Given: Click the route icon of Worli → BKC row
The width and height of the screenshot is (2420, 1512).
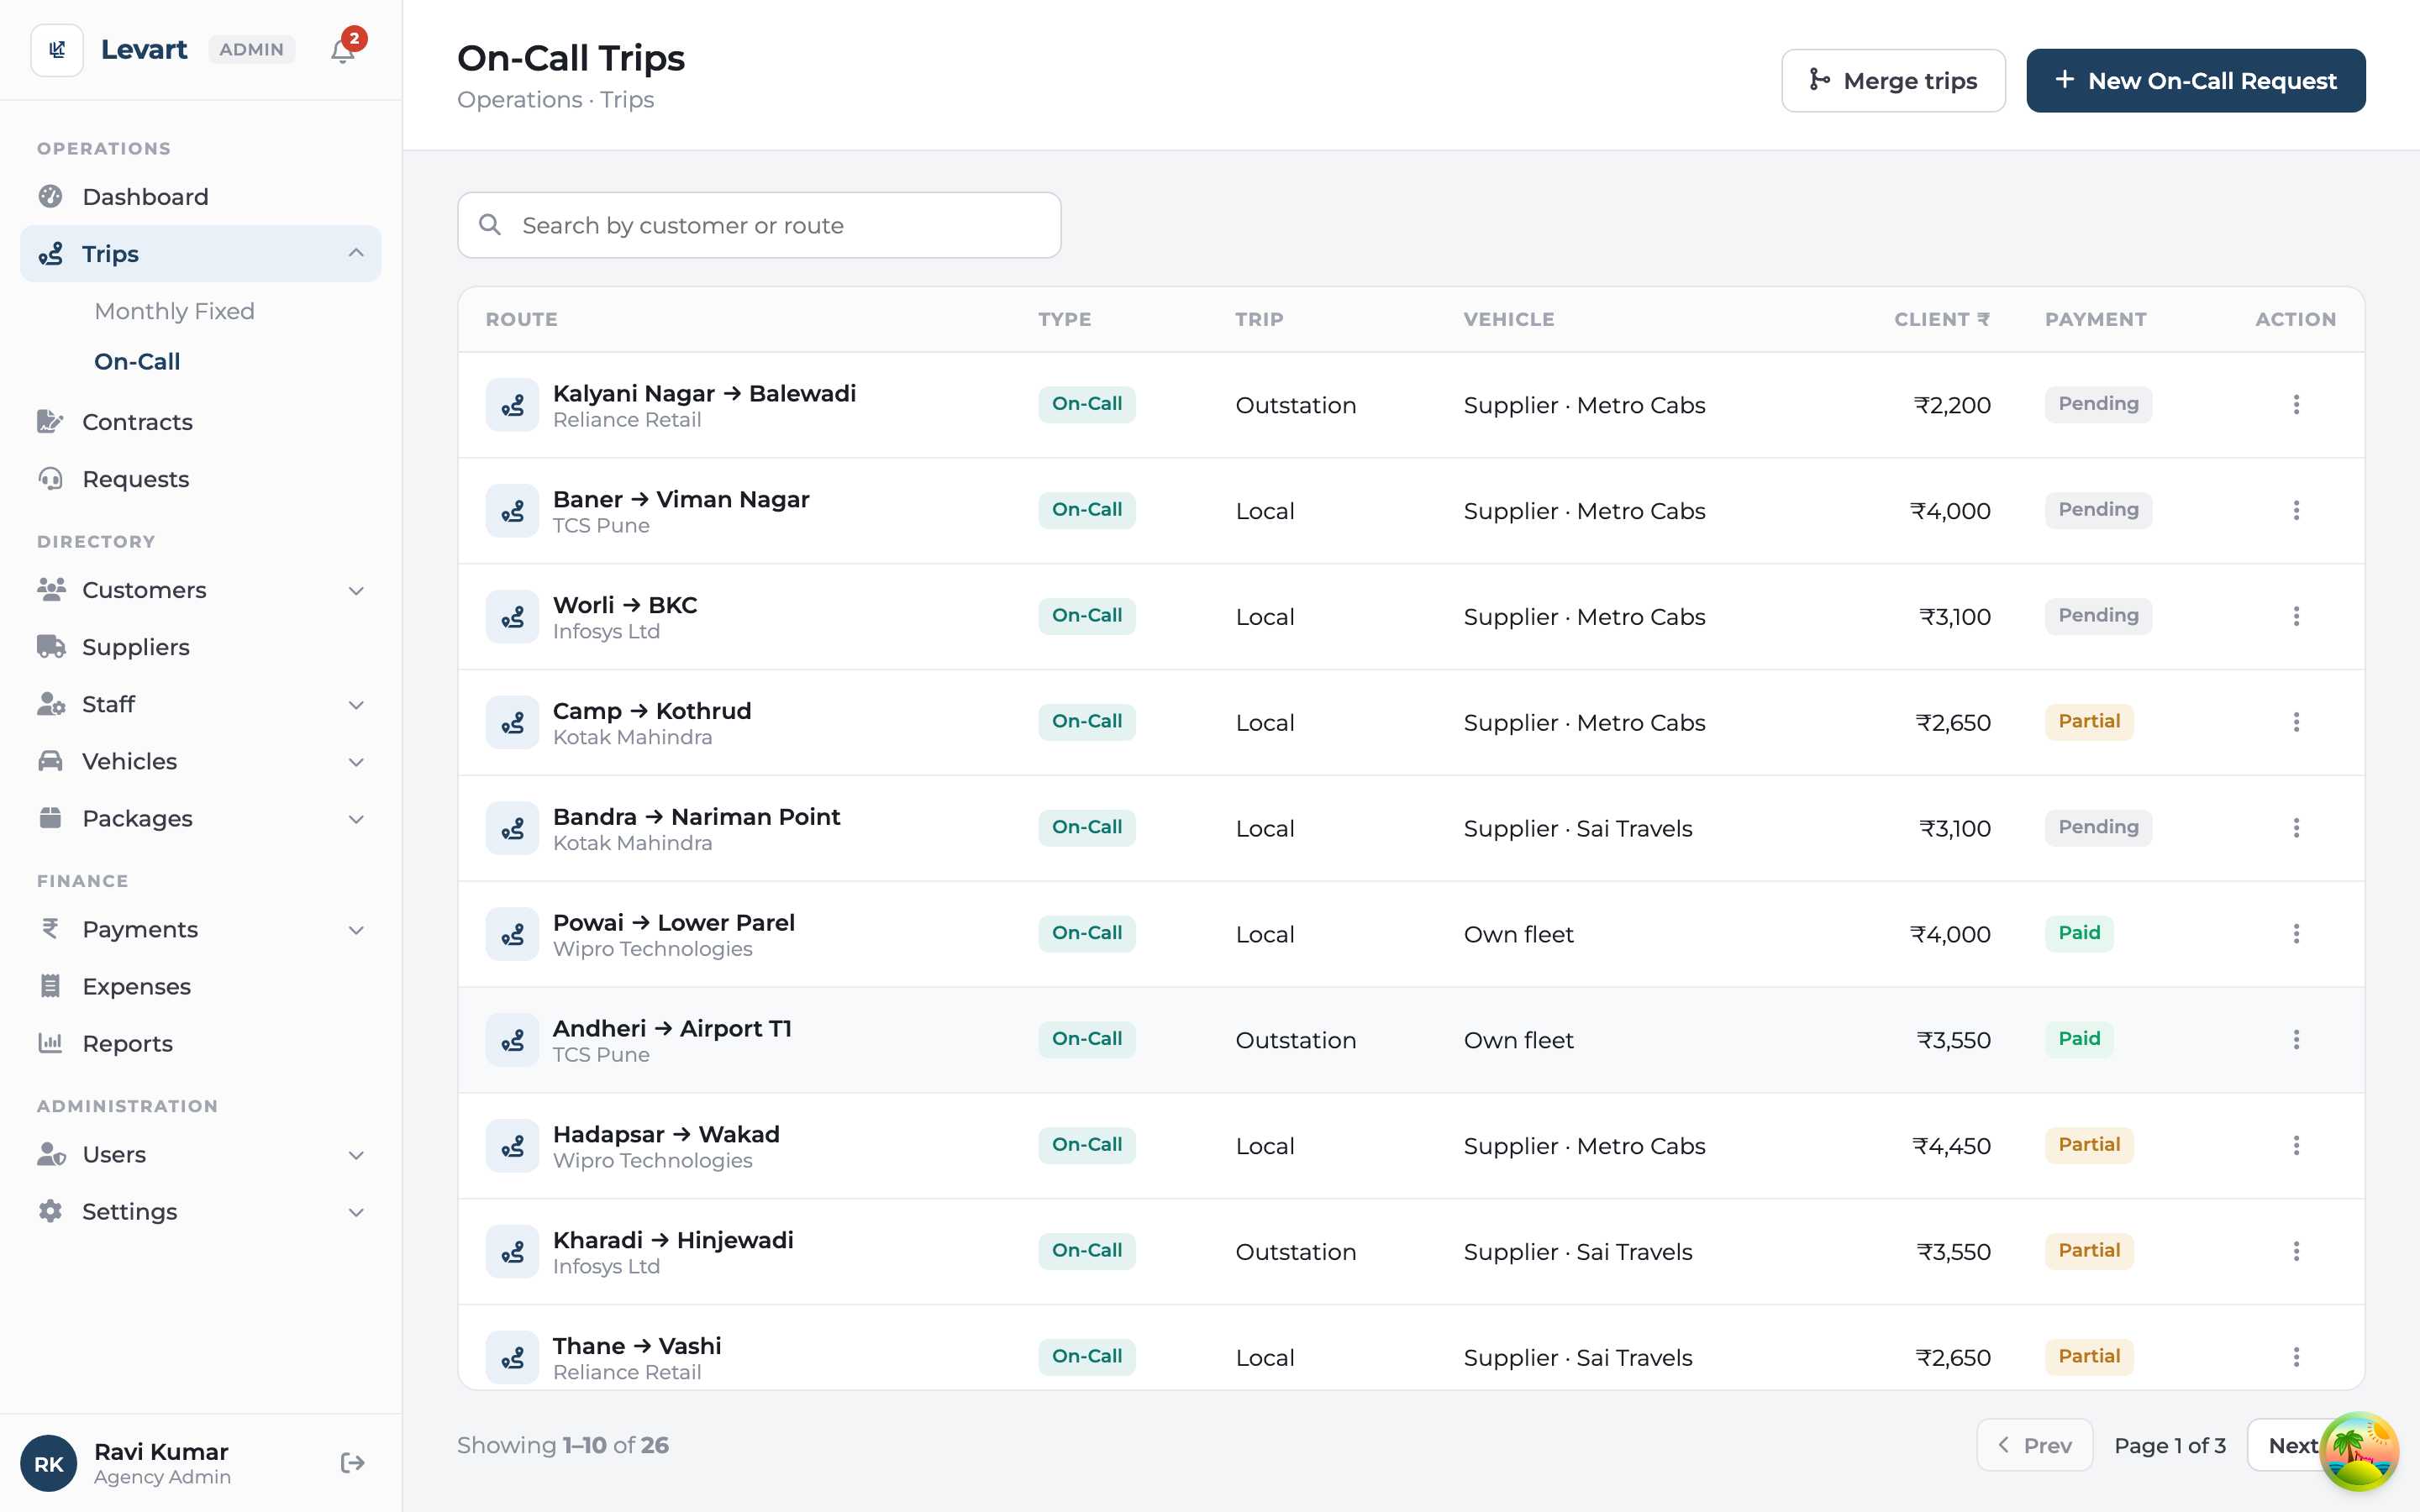Looking at the screenshot, I should click(x=512, y=617).
